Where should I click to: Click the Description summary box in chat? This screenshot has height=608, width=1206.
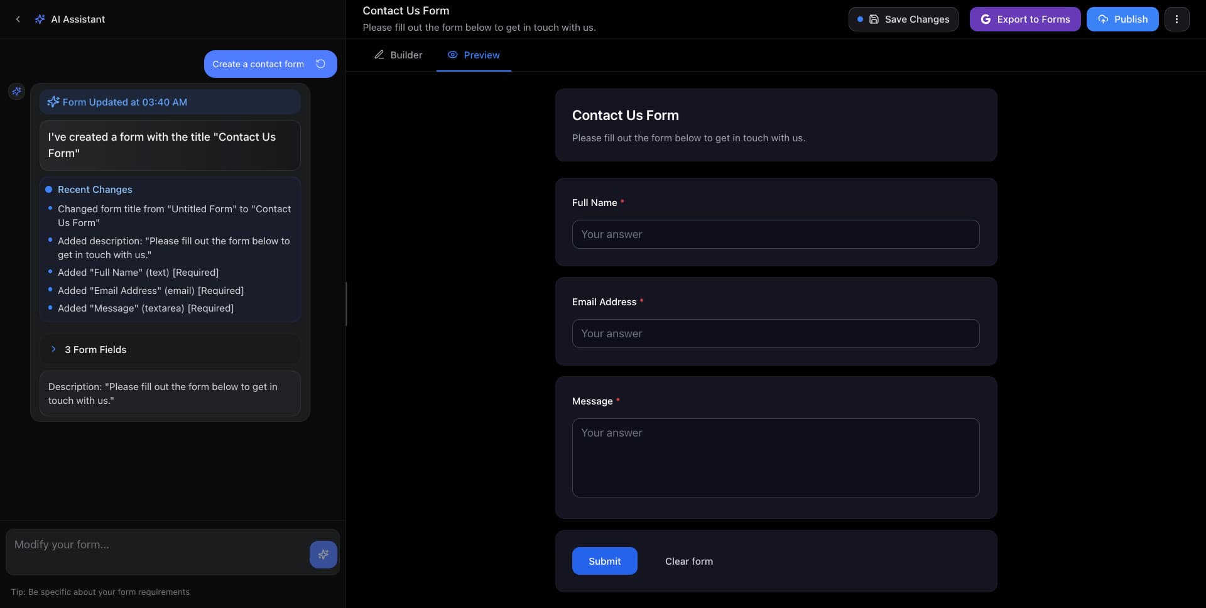point(170,394)
